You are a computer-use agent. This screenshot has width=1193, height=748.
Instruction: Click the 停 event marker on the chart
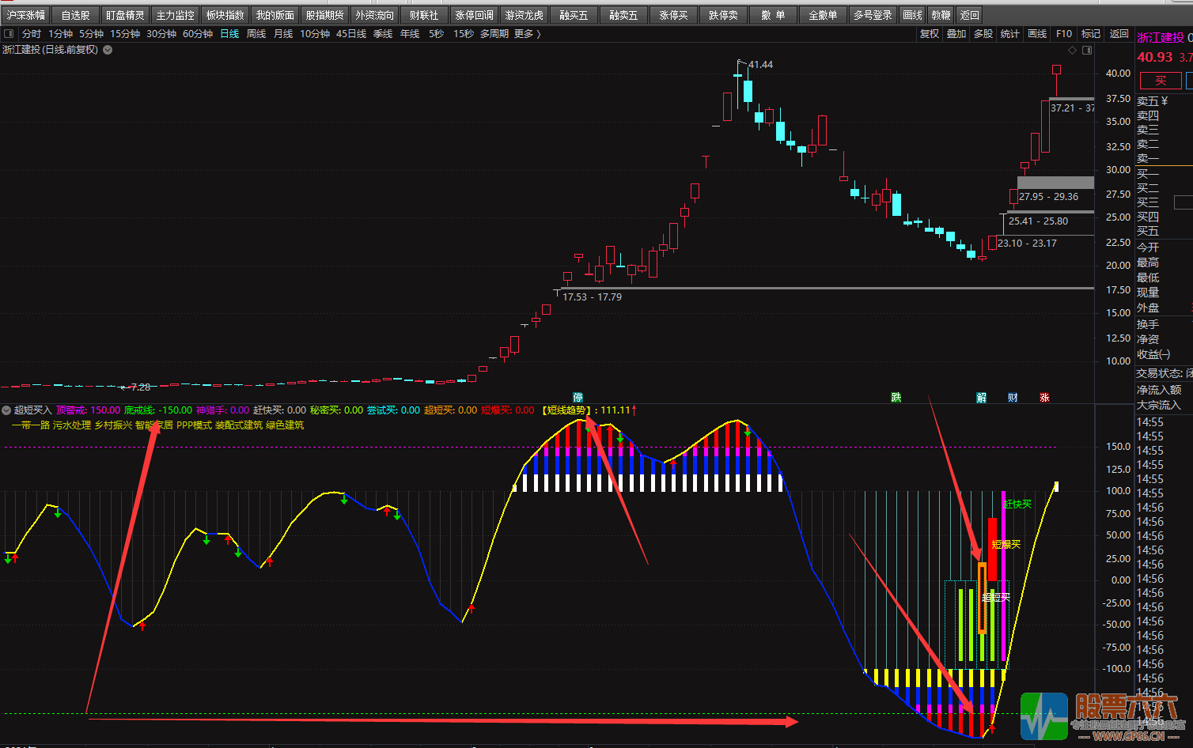pyautogui.click(x=578, y=398)
